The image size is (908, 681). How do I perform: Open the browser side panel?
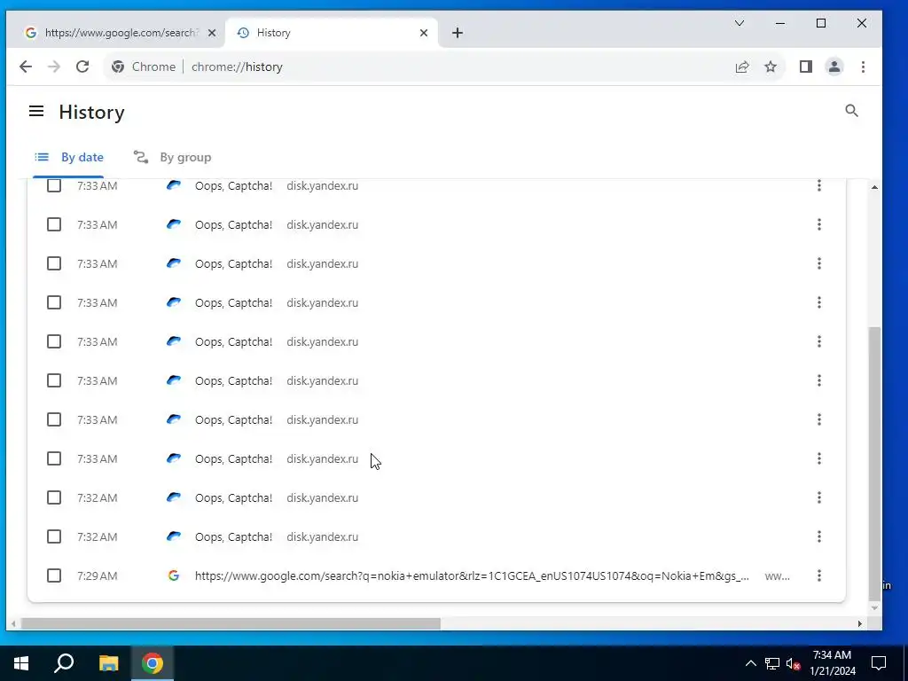pyautogui.click(x=805, y=67)
